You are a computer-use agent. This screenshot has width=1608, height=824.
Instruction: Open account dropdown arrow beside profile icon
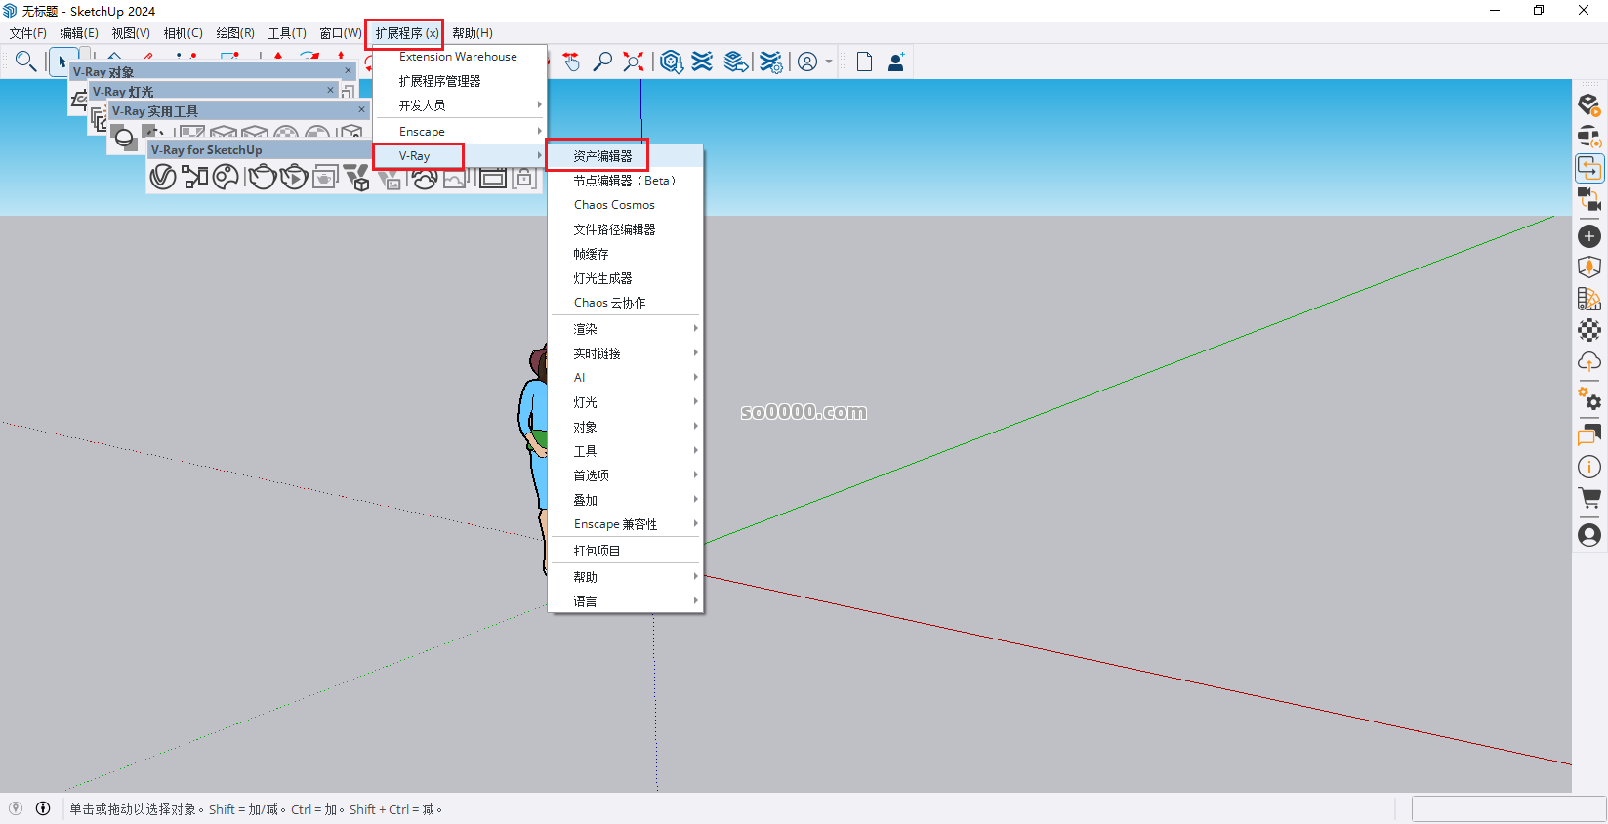pyautogui.click(x=829, y=62)
